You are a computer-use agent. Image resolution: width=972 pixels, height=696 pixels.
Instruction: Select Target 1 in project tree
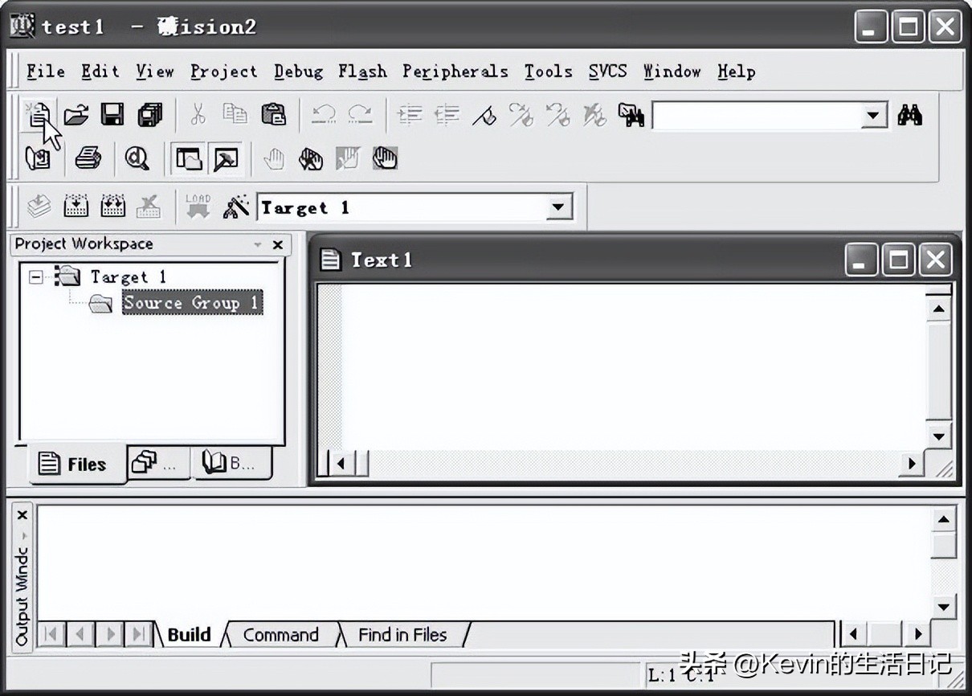[129, 277]
